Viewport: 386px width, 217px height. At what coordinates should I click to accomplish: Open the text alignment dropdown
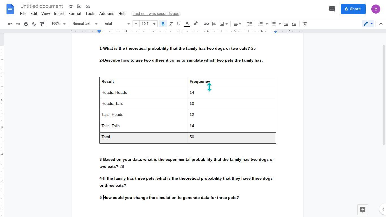pyautogui.click(x=237, y=24)
